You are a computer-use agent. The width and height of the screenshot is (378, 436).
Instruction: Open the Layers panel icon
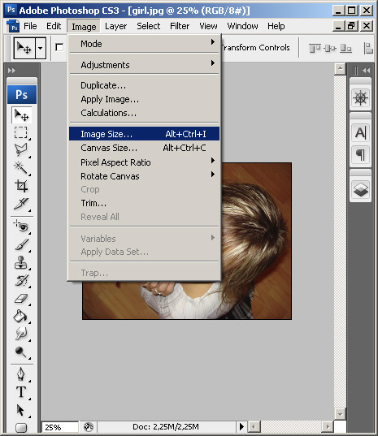point(360,190)
